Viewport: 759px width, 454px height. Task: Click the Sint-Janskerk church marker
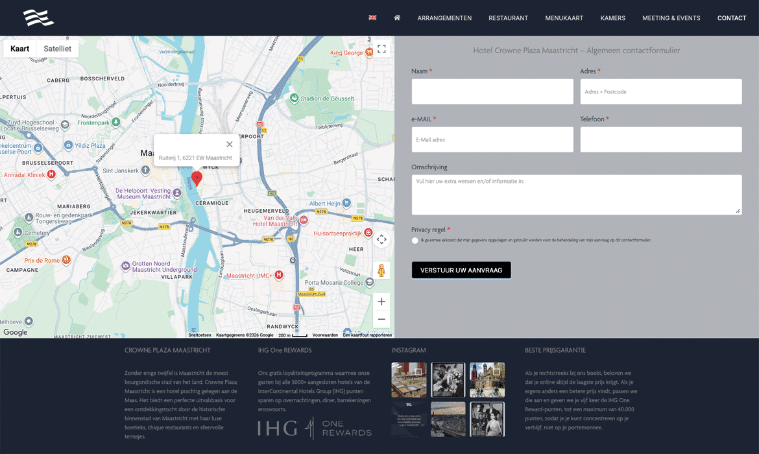(145, 171)
